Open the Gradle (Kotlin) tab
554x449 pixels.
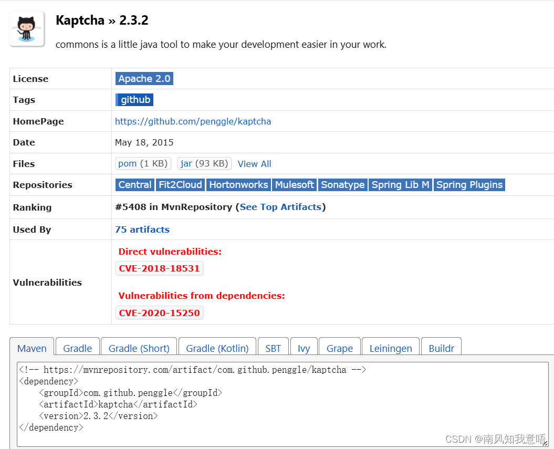tap(217, 348)
